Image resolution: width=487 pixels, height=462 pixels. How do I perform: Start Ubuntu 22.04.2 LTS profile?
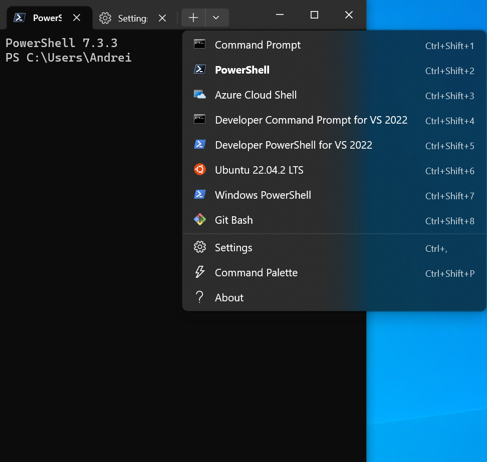334,170
